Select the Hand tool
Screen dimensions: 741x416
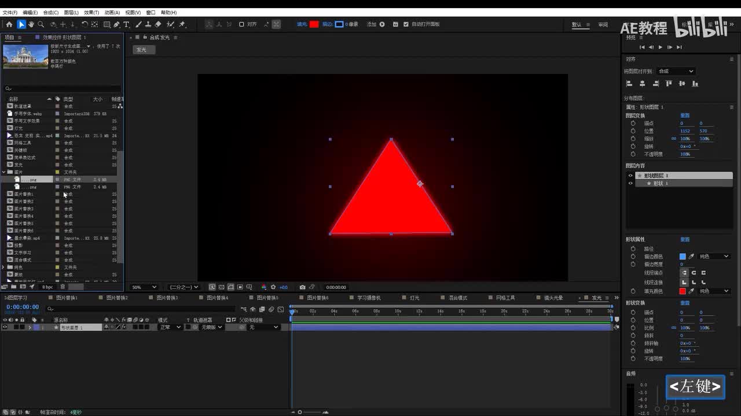coord(31,24)
